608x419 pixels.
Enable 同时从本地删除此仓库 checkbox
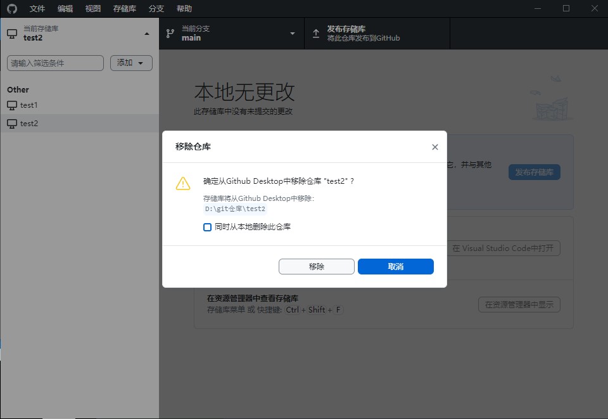pos(207,227)
